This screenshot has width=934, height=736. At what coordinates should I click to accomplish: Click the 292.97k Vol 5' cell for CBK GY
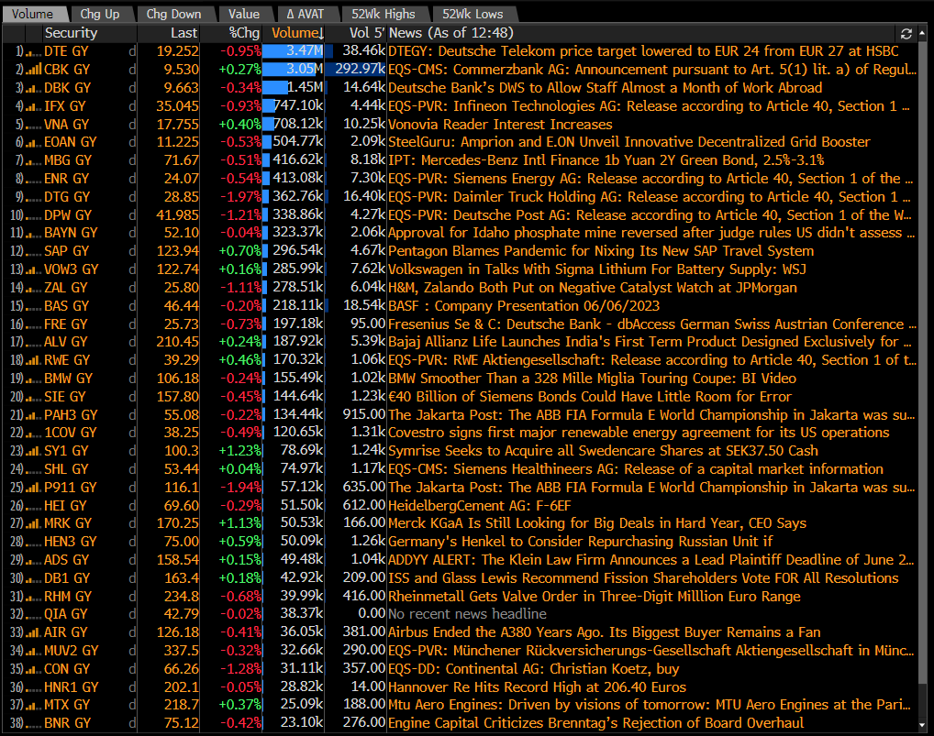tap(356, 70)
